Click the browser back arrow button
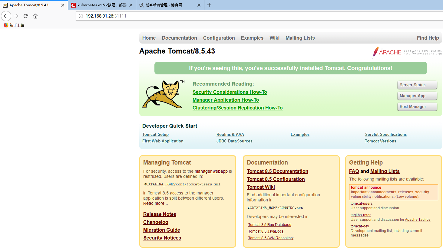 (x=6, y=16)
